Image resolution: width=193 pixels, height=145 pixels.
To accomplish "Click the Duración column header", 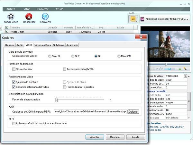I will click(52, 27).
